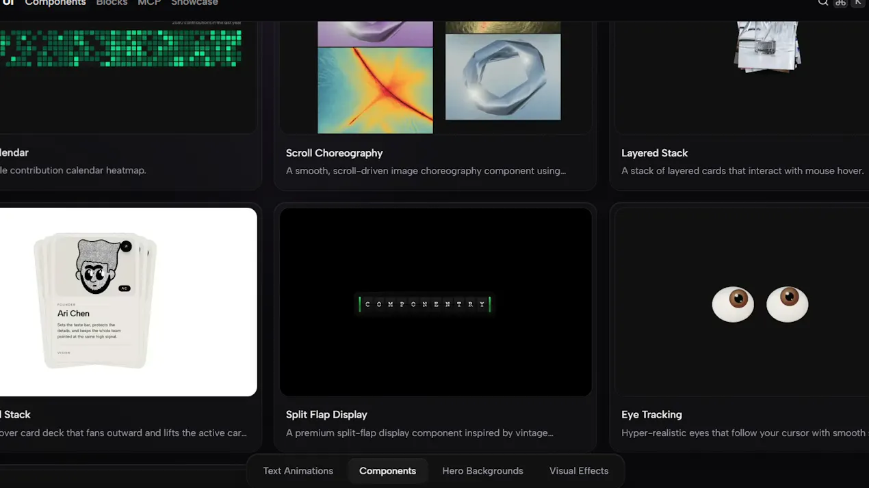
Task: Select the Components tab in bottom bar
Action: (387, 471)
